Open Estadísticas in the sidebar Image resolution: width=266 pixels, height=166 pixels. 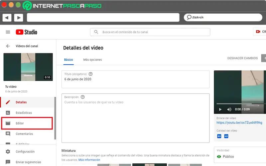pyautogui.click(x=27, y=113)
